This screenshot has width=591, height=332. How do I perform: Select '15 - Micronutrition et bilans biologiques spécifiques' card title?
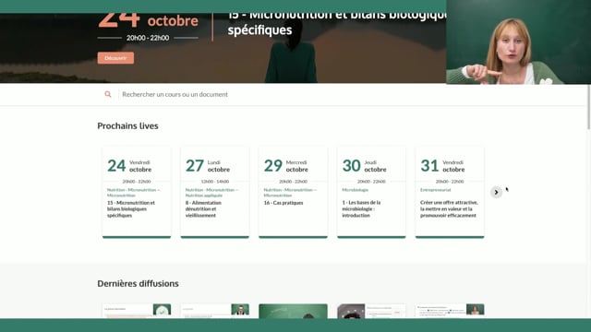[x=131, y=209]
